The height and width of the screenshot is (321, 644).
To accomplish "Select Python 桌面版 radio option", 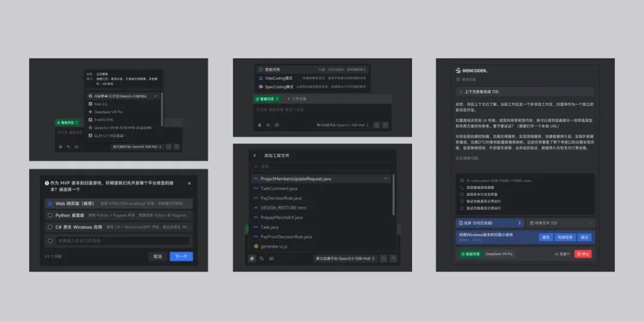I will 50,215.
